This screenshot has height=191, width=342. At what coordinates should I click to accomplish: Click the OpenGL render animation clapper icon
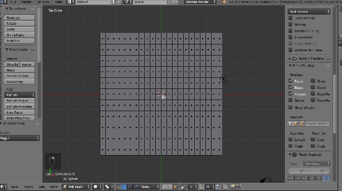(238, 187)
